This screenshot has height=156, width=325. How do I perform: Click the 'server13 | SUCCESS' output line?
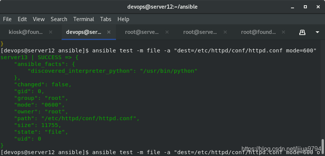coord(39,57)
